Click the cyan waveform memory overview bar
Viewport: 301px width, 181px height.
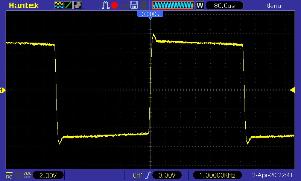[173, 5]
